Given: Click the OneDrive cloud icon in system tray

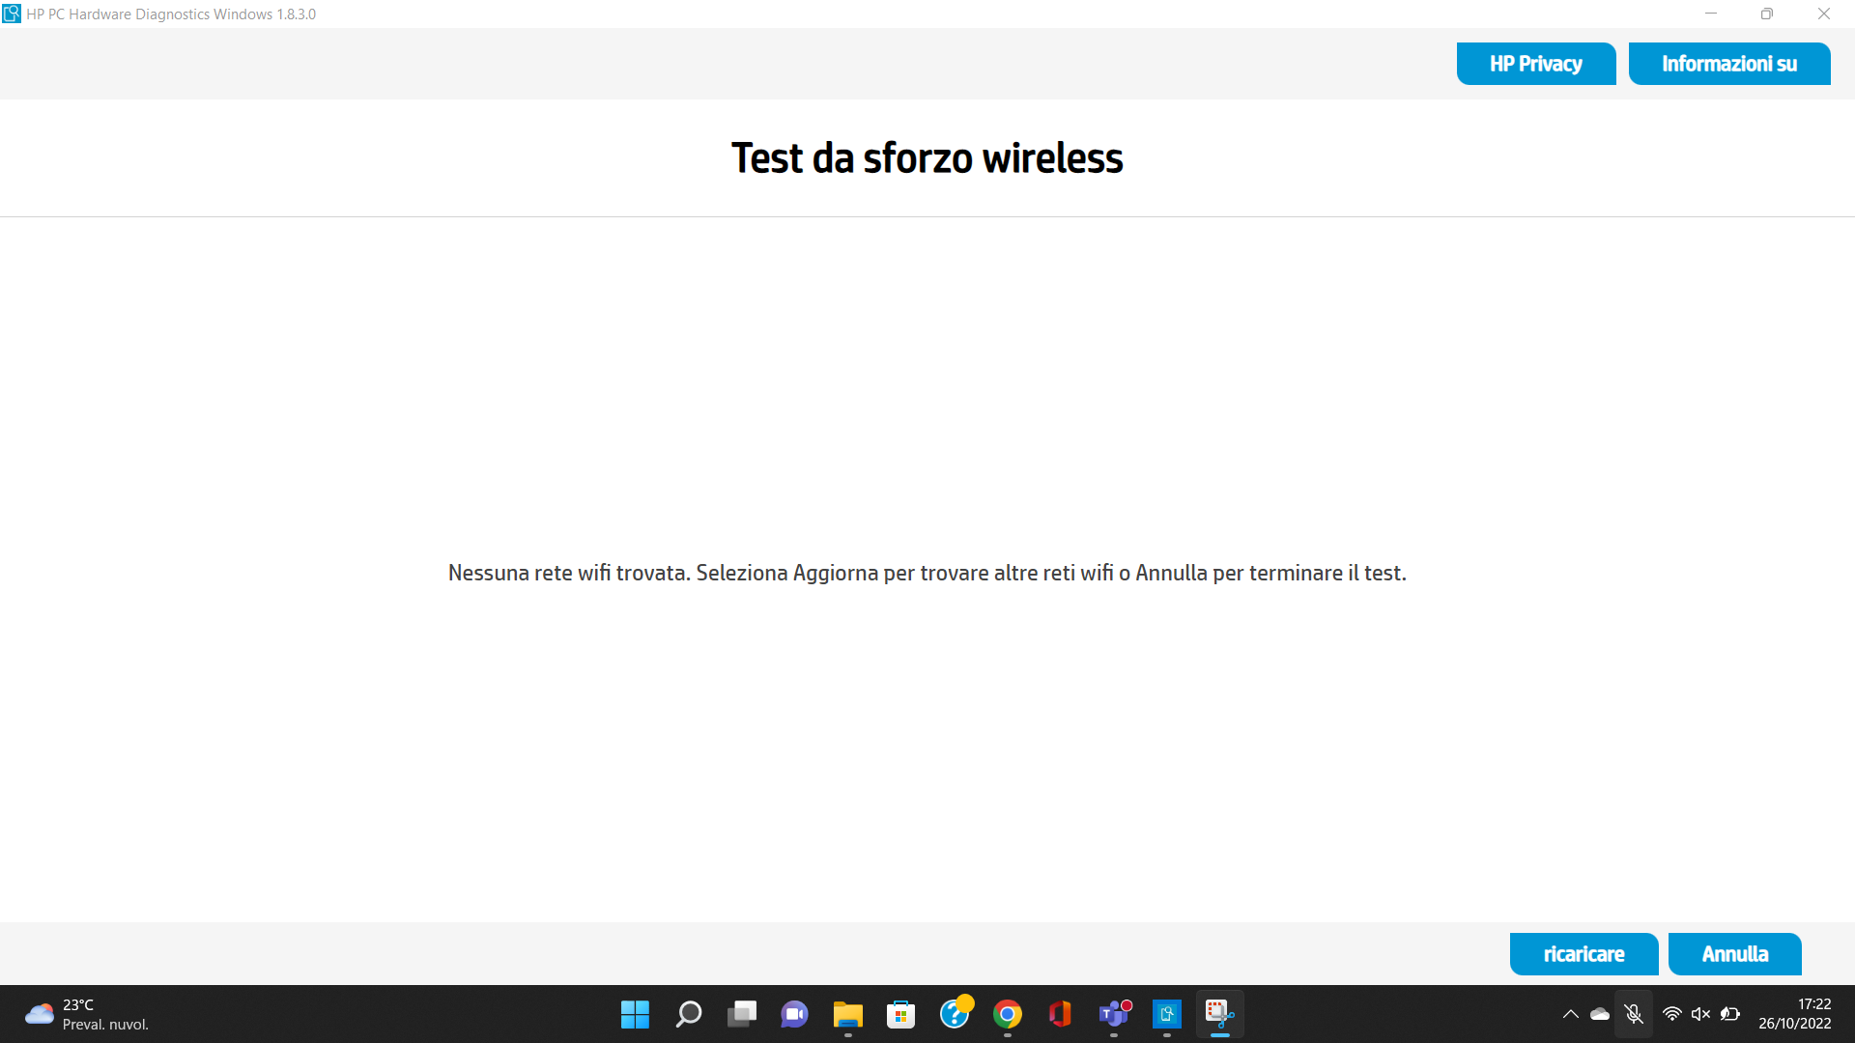Looking at the screenshot, I should point(1601,1014).
